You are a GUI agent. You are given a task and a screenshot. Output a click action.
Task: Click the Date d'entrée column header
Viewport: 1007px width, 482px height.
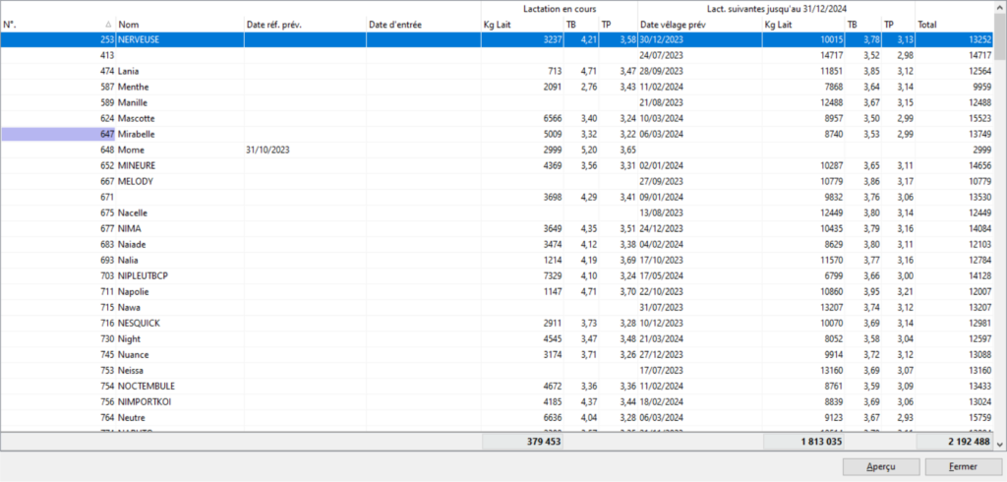pos(423,25)
